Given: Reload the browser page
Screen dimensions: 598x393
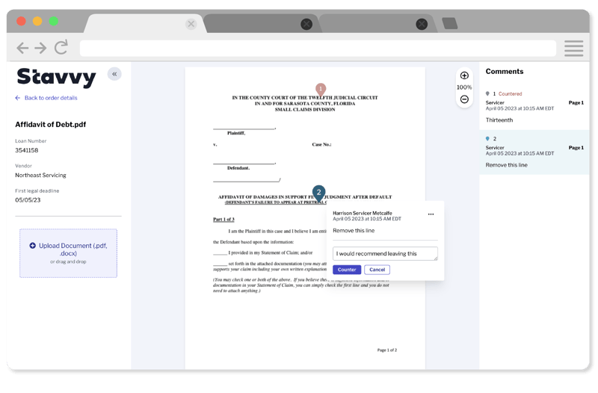Looking at the screenshot, I should tap(61, 47).
